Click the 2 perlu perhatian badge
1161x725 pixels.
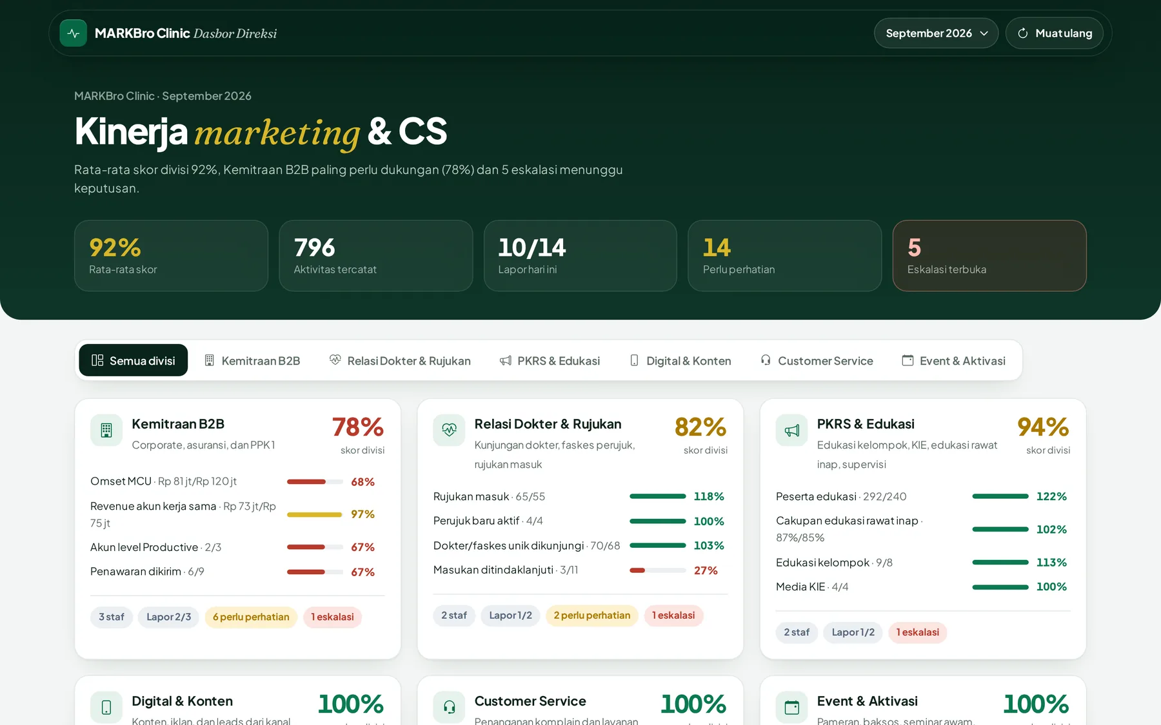click(592, 615)
